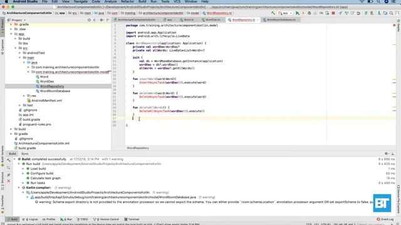This screenshot has height=225, width=401.
Task: Open the VCS menu
Action: click(x=177, y=1)
